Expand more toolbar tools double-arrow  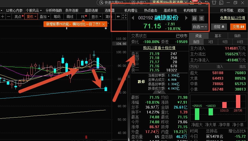(118, 17)
